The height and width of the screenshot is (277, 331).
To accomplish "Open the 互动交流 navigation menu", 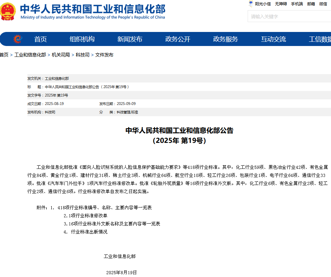I will (x=273, y=39).
